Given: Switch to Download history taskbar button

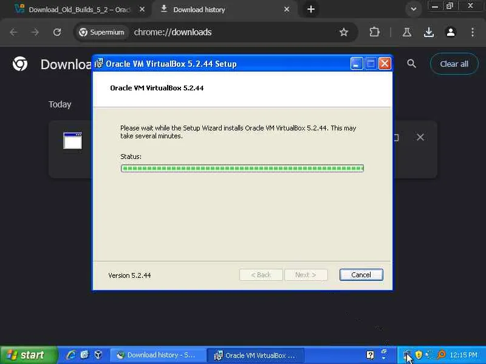Looking at the screenshot, I should coord(157,355).
